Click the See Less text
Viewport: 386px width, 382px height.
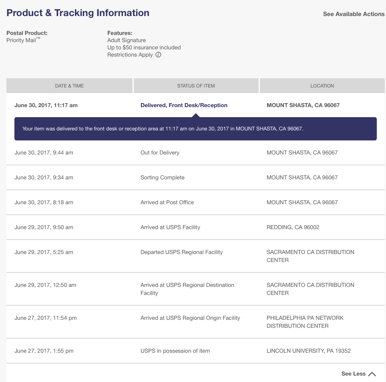click(x=353, y=374)
